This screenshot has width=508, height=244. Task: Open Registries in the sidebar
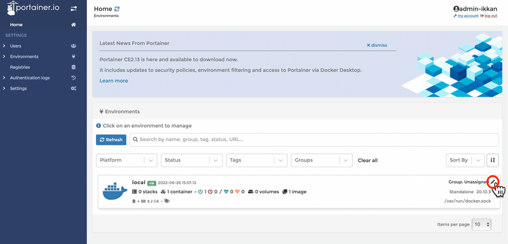[x=20, y=67]
